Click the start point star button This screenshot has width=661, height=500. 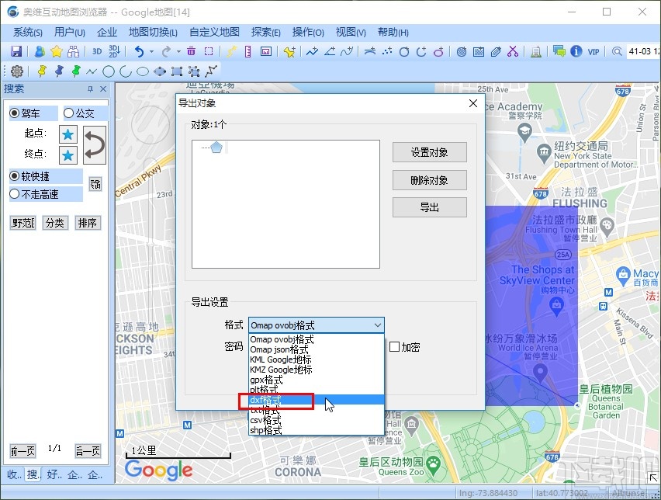[x=68, y=134]
